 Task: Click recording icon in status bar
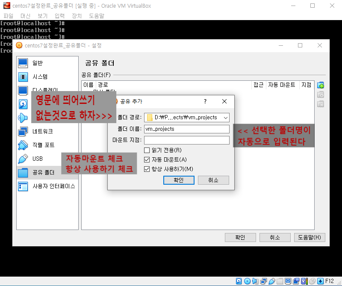(296, 281)
